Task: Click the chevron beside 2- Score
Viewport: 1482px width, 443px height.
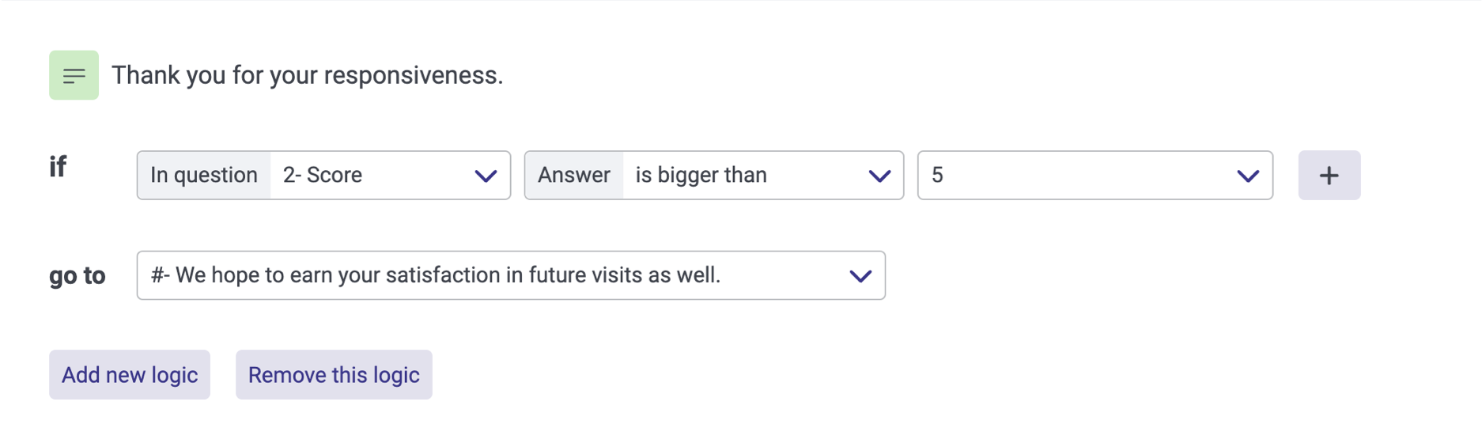Action: tap(486, 176)
